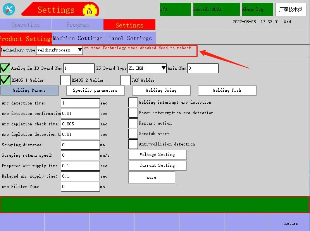Uncheck the RS485 1 Welder option

[x=5, y=80]
